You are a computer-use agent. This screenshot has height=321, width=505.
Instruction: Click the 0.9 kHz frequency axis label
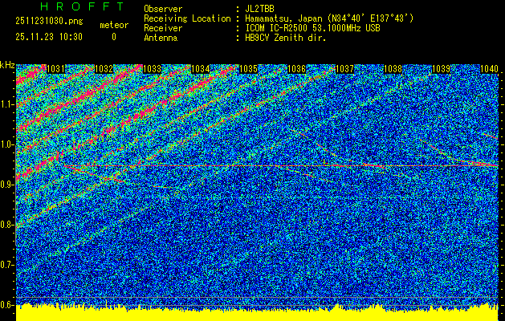(x=7, y=185)
